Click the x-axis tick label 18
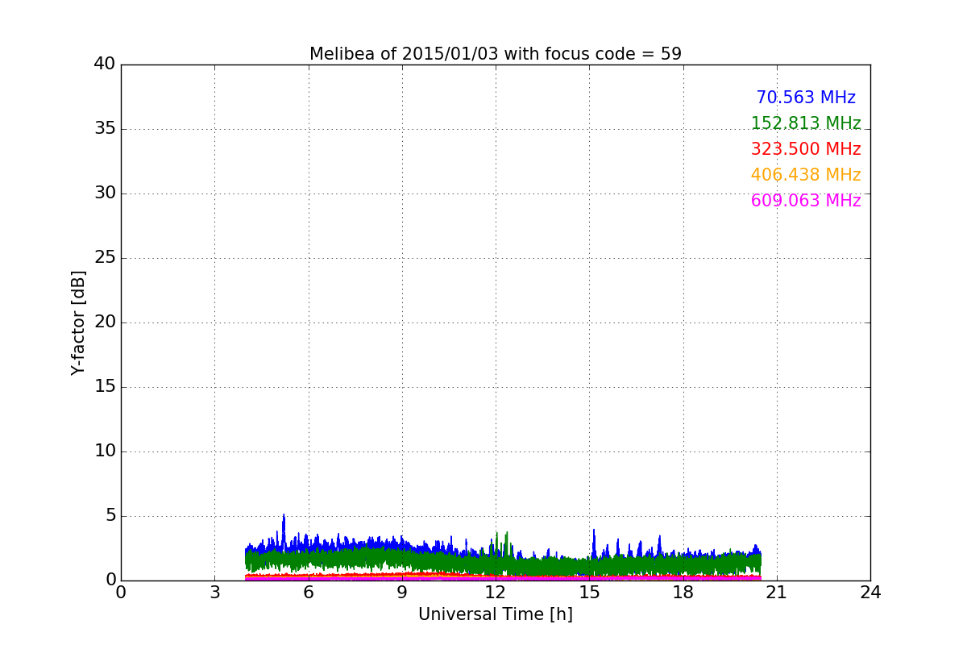This screenshot has height=645, width=967. (683, 593)
